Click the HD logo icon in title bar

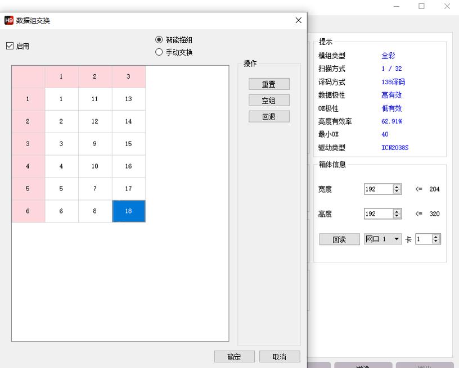8,20
